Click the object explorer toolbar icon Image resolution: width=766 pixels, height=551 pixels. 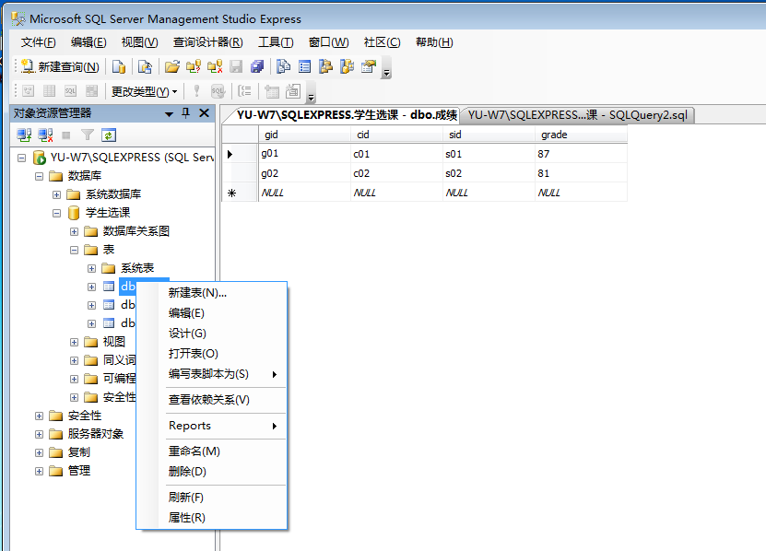[325, 66]
